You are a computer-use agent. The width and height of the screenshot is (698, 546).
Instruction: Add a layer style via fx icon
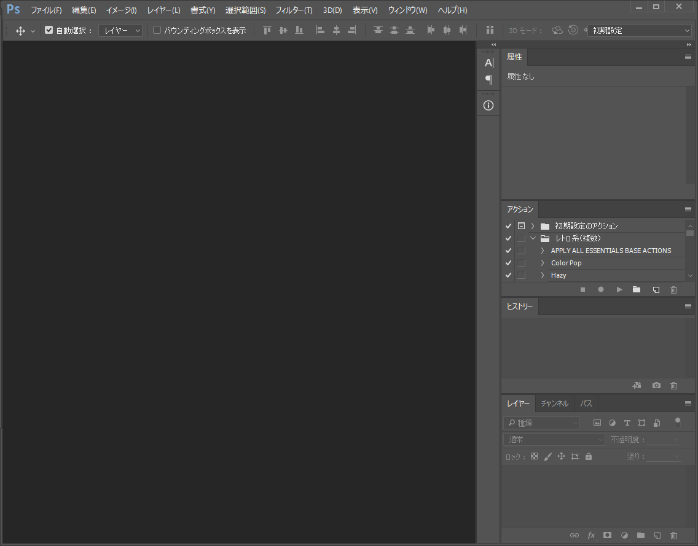click(591, 536)
